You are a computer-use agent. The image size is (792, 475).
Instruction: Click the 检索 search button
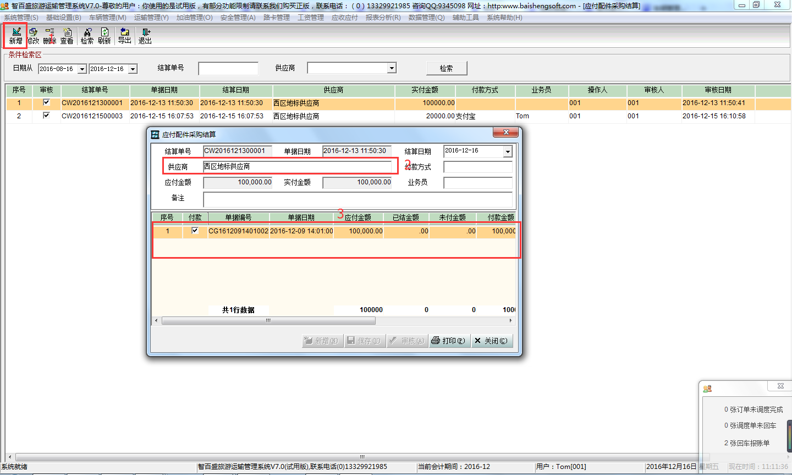tap(447, 68)
